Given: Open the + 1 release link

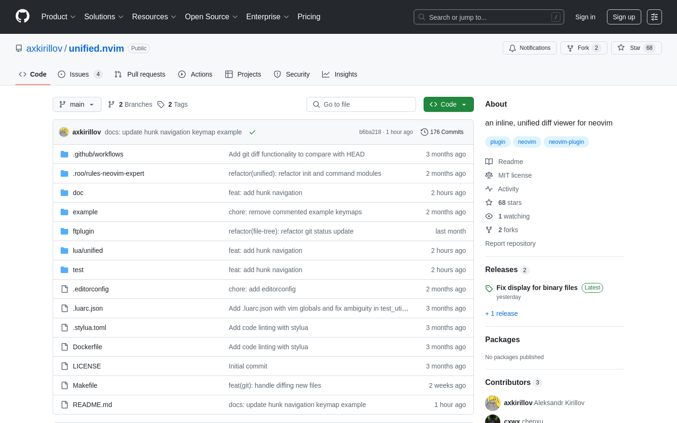Looking at the screenshot, I should click(x=501, y=313).
